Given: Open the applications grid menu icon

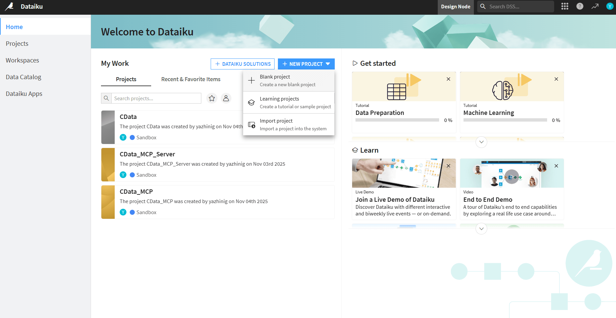Looking at the screenshot, I should tap(565, 6).
